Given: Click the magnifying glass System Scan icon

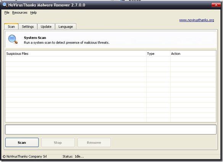Looking at the screenshot, I should tap(13, 39).
